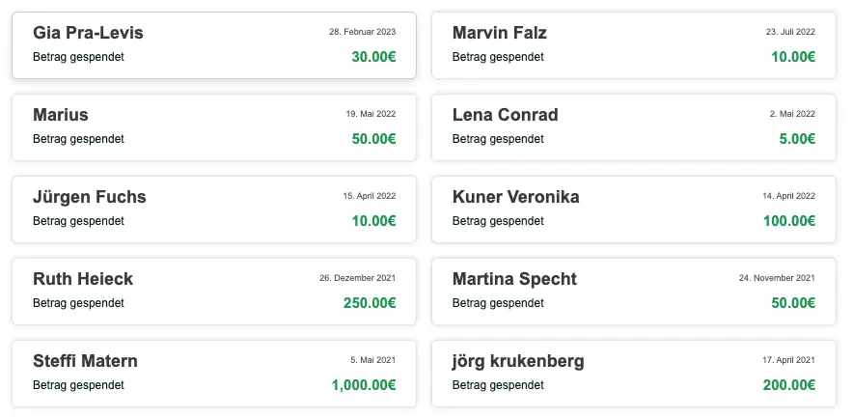Viewport: 853px width, 418px height.
Task: Click the 1,000.00€ donation amount
Action: tap(364, 385)
